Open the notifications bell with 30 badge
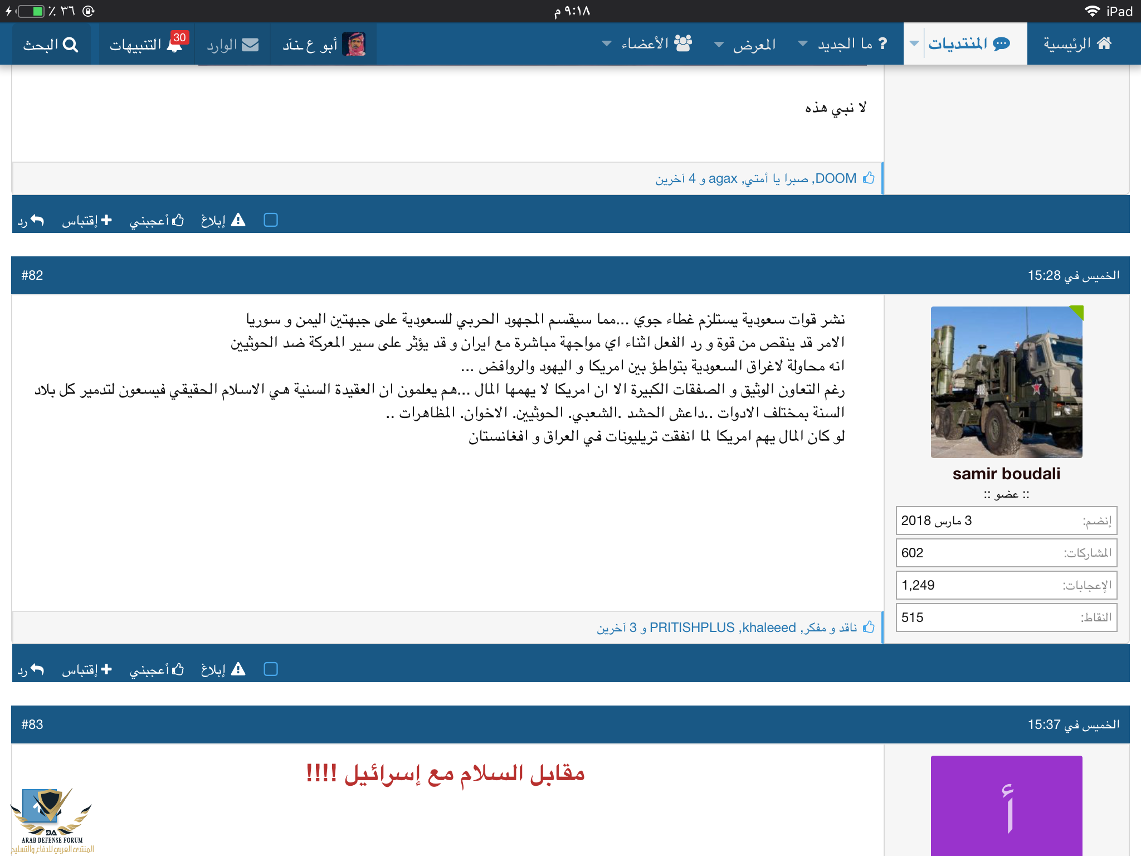 [x=174, y=45]
